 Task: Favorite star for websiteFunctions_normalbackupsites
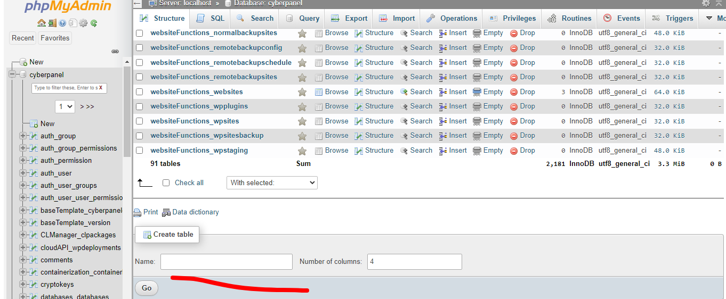click(x=302, y=34)
